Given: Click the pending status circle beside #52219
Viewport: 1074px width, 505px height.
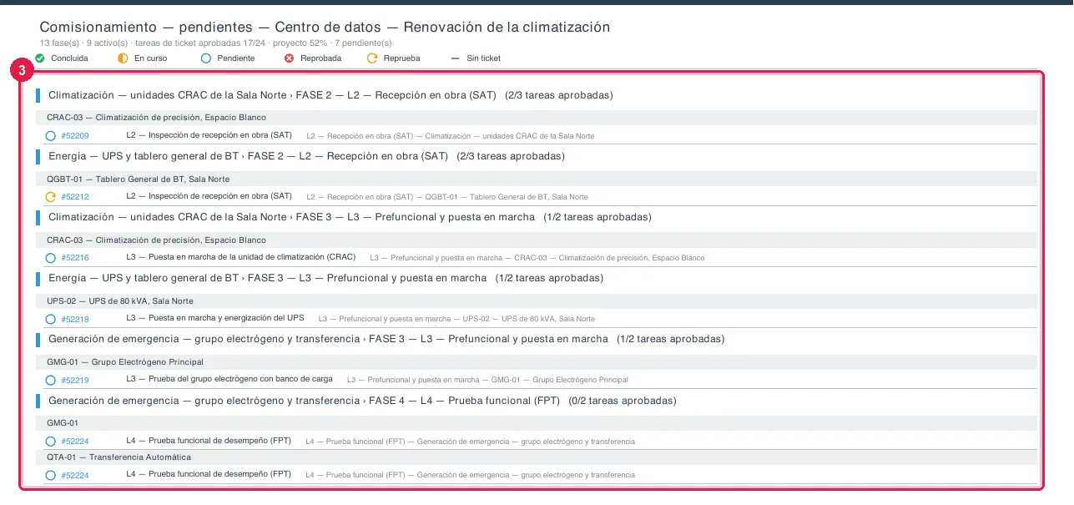Looking at the screenshot, I should coord(51,380).
